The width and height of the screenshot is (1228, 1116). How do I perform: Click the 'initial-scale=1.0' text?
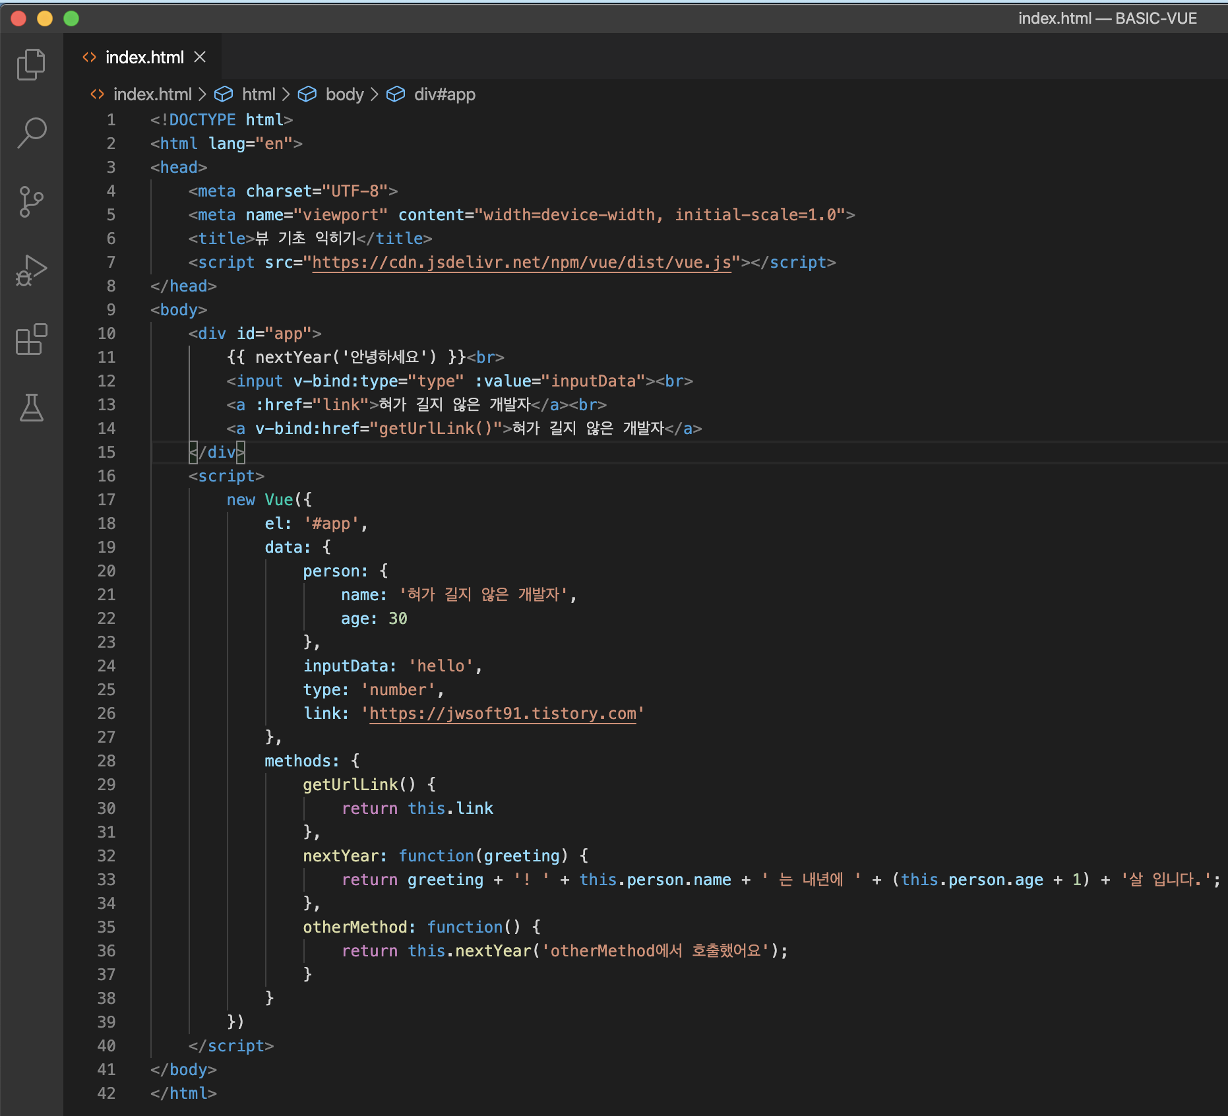pos(755,215)
